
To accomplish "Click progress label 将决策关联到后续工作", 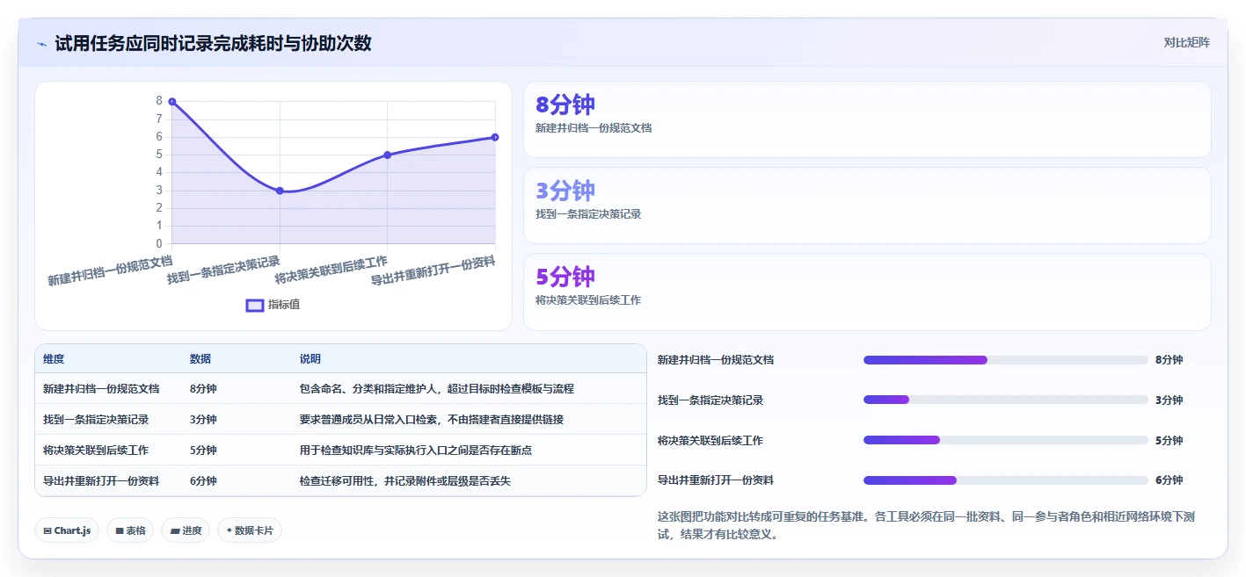I will [710, 441].
